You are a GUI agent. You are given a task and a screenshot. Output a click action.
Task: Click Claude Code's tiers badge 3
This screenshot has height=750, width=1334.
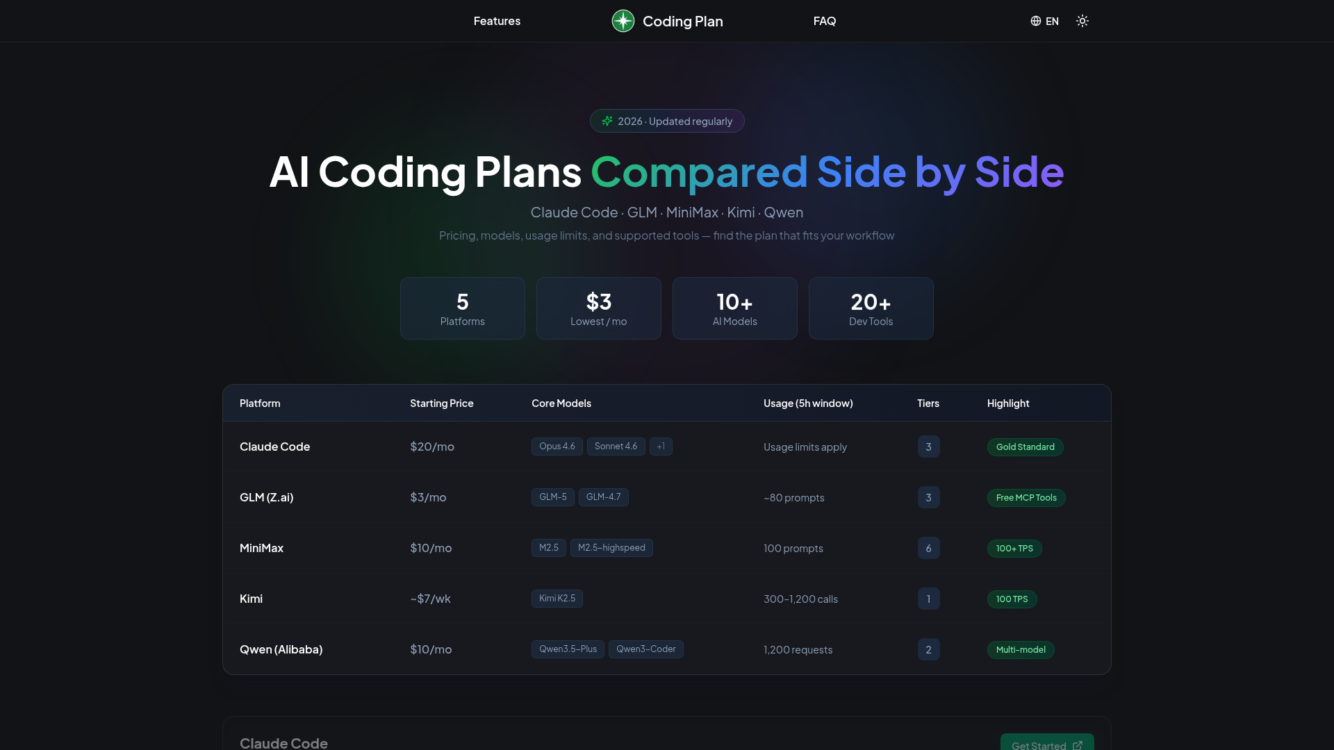coord(928,447)
